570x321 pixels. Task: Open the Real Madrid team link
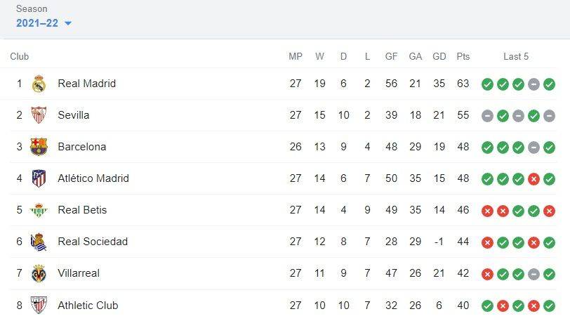[x=87, y=84]
